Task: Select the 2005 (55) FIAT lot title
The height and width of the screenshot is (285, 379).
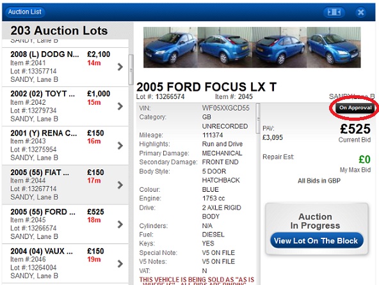Action: click(x=40, y=173)
